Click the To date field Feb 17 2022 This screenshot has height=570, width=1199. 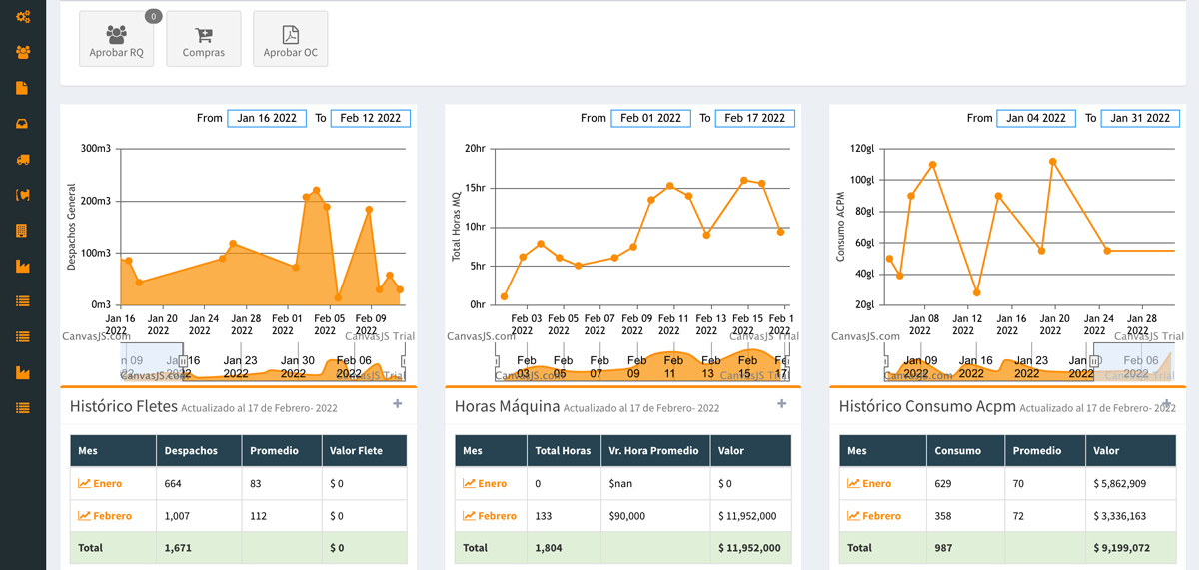tap(755, 118)
